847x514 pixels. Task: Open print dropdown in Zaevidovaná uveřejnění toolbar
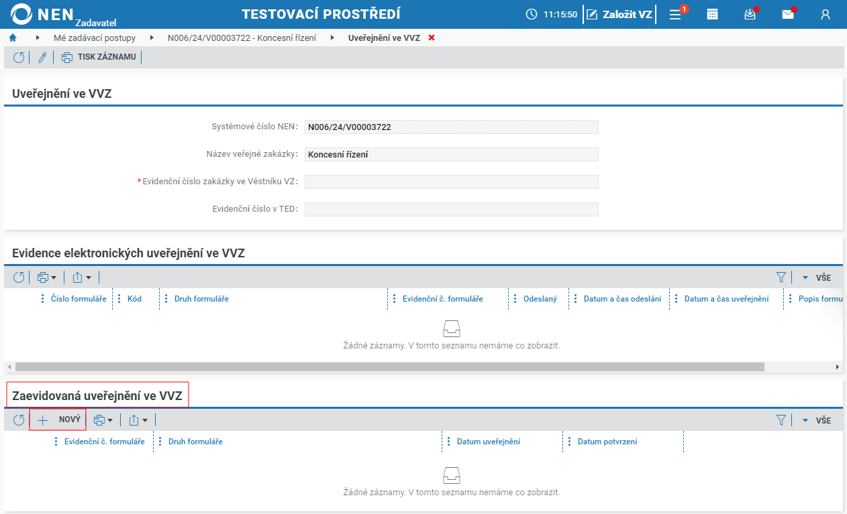click(x=103, y=421)
